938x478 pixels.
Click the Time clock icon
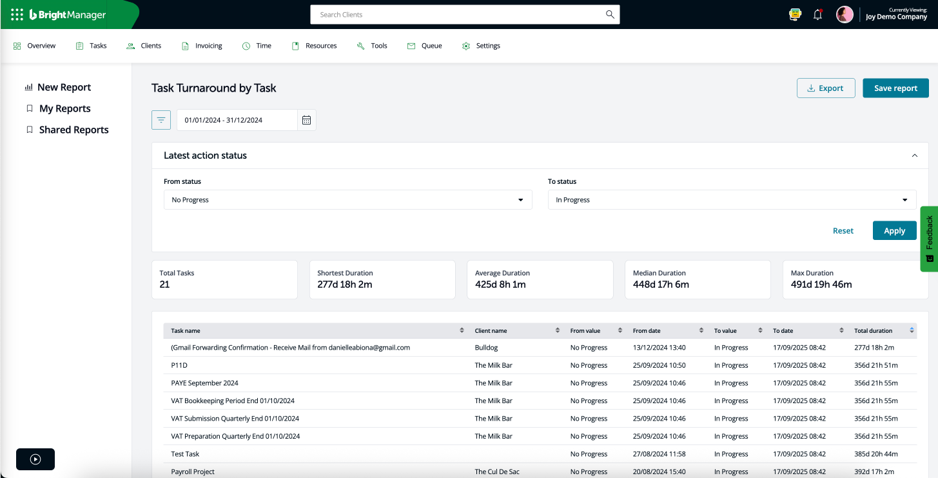click(x=246, y=45)
